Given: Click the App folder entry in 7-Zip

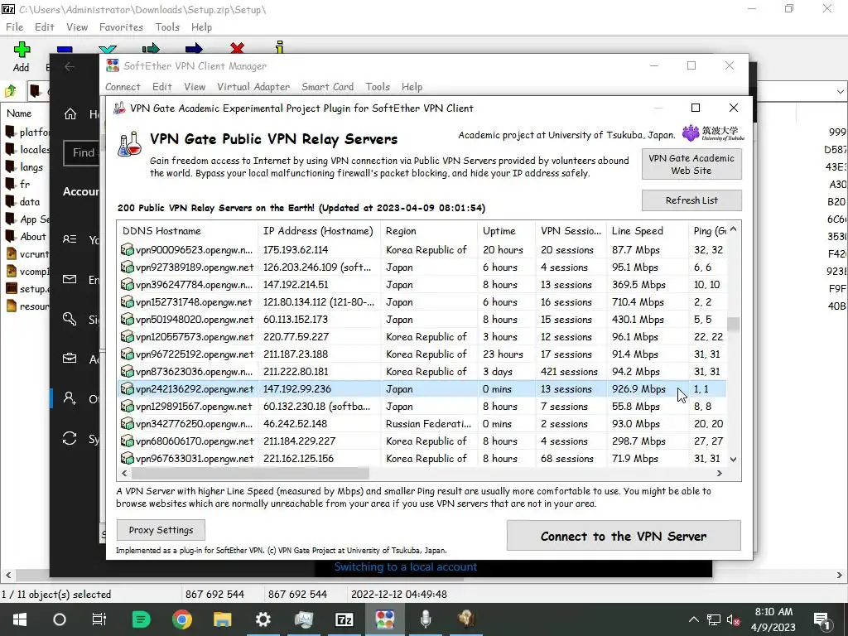Looking at the screenshot, I should point(27,219).
